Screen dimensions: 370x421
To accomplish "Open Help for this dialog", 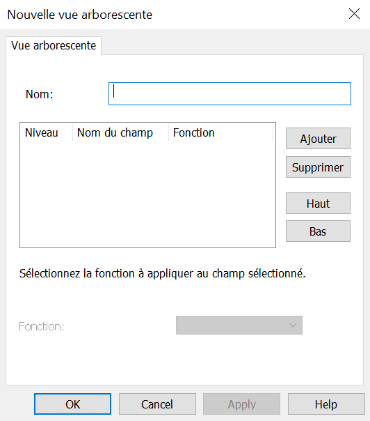I will click(x=326, y=404).
